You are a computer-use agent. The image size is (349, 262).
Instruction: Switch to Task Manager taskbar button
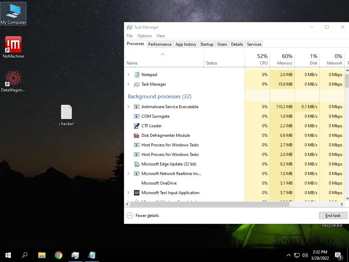(x=75, y=255)
